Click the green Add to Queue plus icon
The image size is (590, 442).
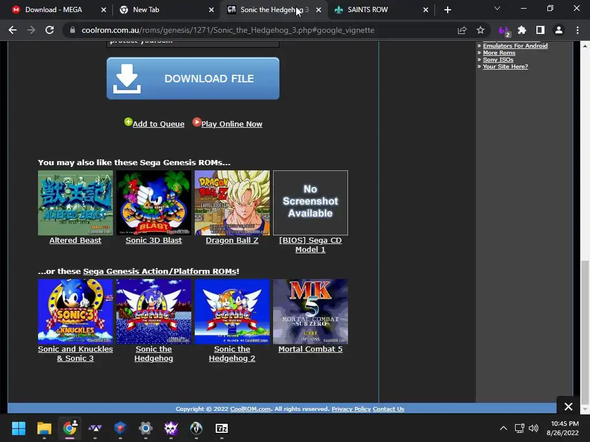tap(128, 122)
